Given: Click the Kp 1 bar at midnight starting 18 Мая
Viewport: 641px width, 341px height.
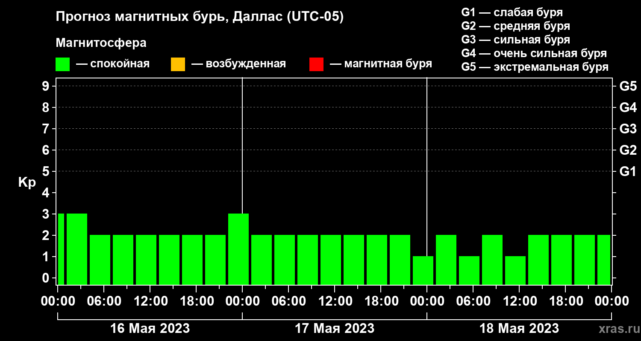Looking at the screenshot, I should (423, 270).
